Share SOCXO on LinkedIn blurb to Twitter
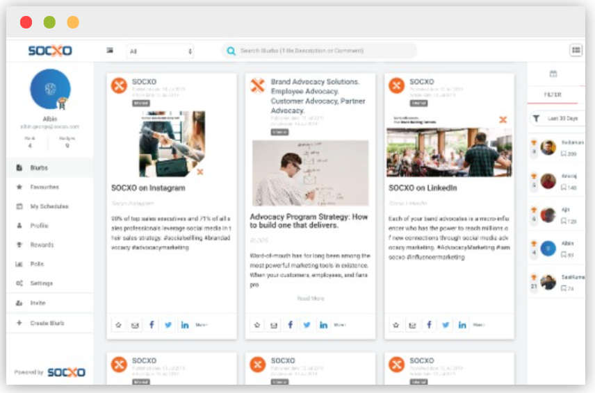Viewport: 595px width, 393px height. tap(446, 325)
